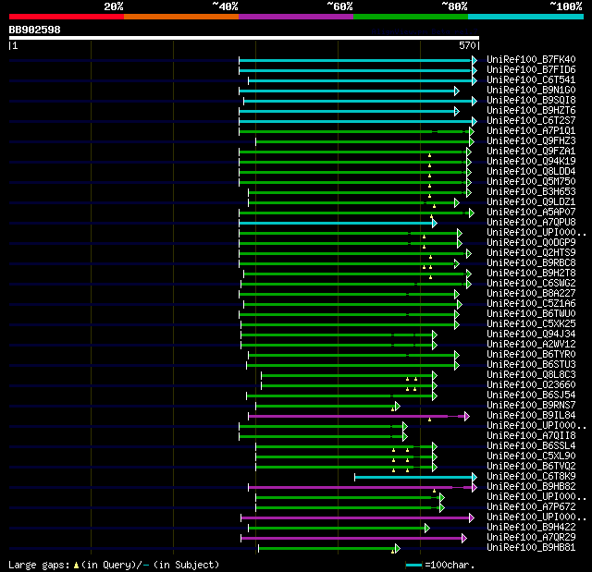
Task: Select the UniRef100_A7QPU8 label
Action: [x=531, y=223]
